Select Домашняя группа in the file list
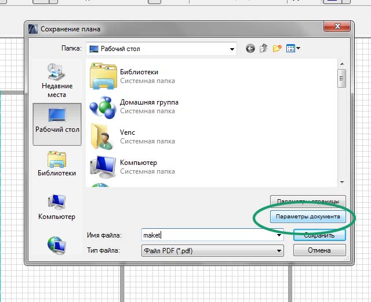The height and width of the screenshot is (302, 371). [148, 106]
